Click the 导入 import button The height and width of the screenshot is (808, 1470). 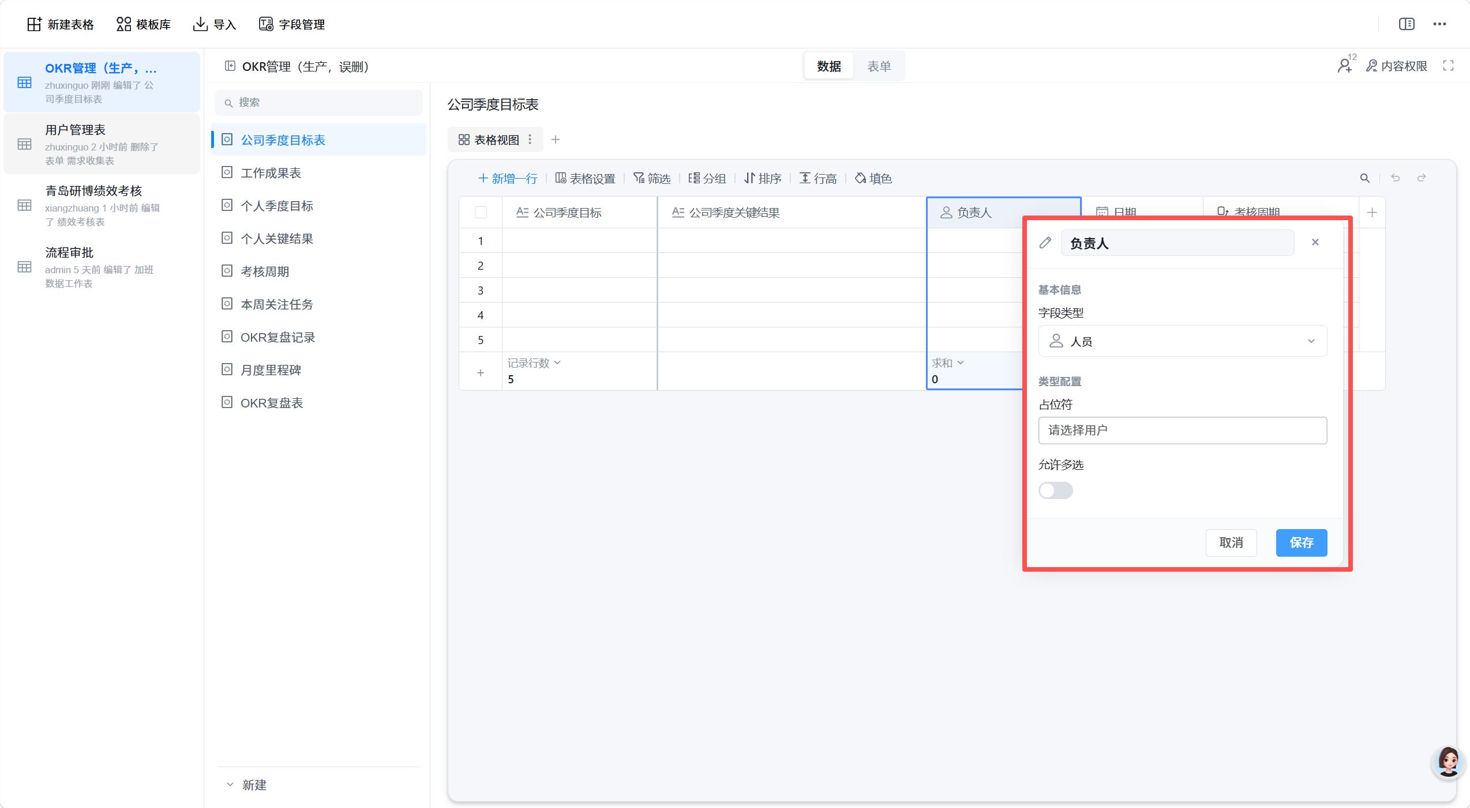(215, 24)
